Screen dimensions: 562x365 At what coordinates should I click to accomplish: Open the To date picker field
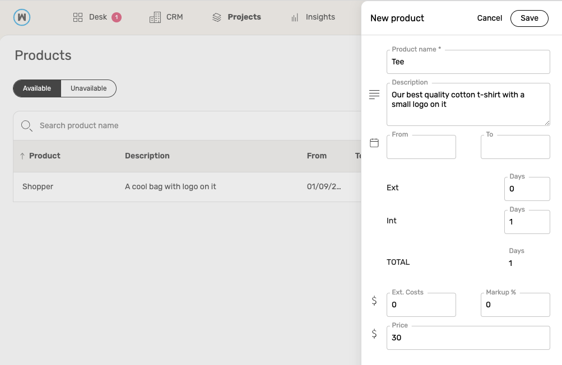pyautogui.click(x=515, y=147)
